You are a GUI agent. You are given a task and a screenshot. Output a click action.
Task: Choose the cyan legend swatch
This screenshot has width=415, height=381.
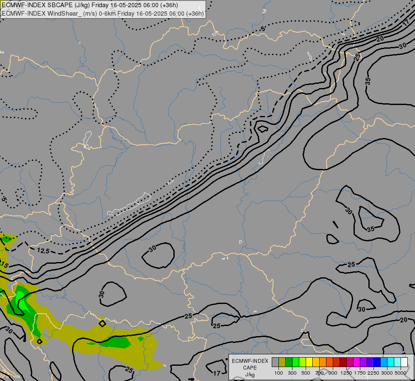391,362
